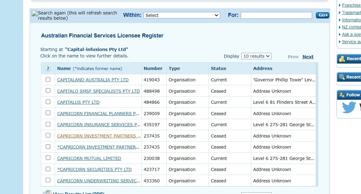Check the CAPRICORN MUTUAL LIMITED row checkbox

[48, 158]
